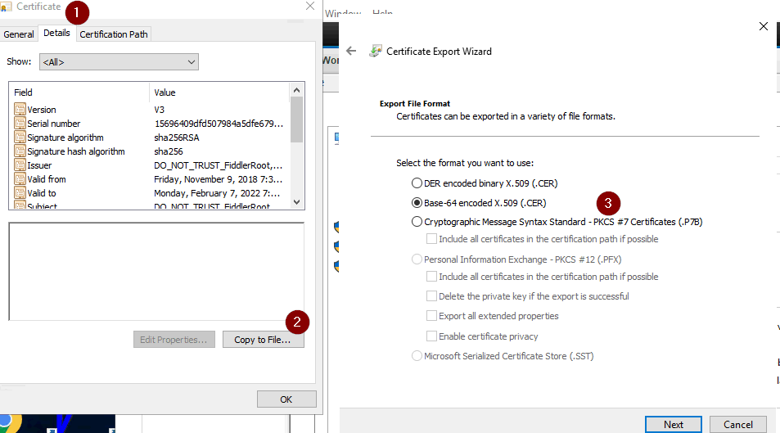The height and width of the screenshot is (433, 780).
Task: Click the Valid to field icon
Action: pos(20,193)
